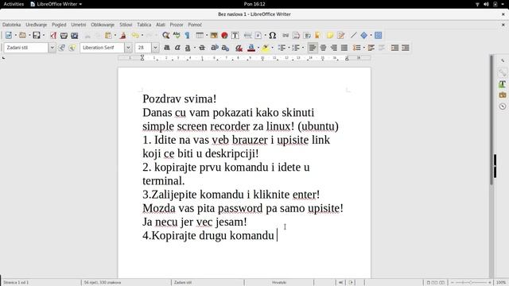
Task: Clear direct formatting
Action: click(239, 48)
